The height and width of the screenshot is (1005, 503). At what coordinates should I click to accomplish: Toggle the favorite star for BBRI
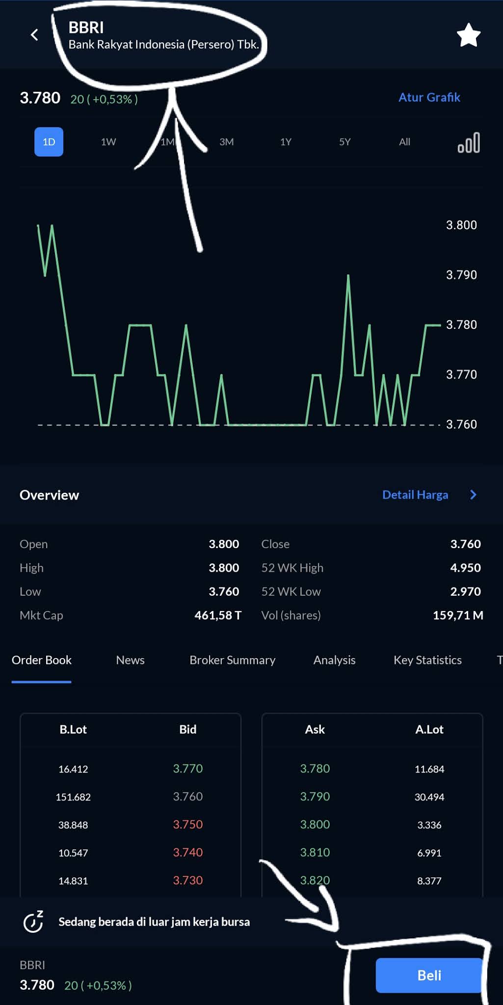tap(469, 35)
